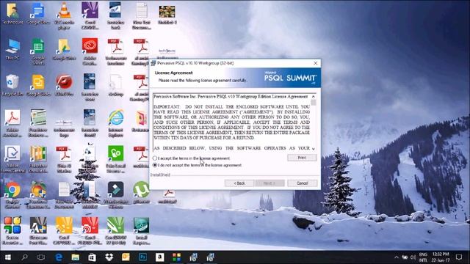The image size is (470, 264).
Task: Open File Explorer from the taskbar
Action: (x=75, y=257)
